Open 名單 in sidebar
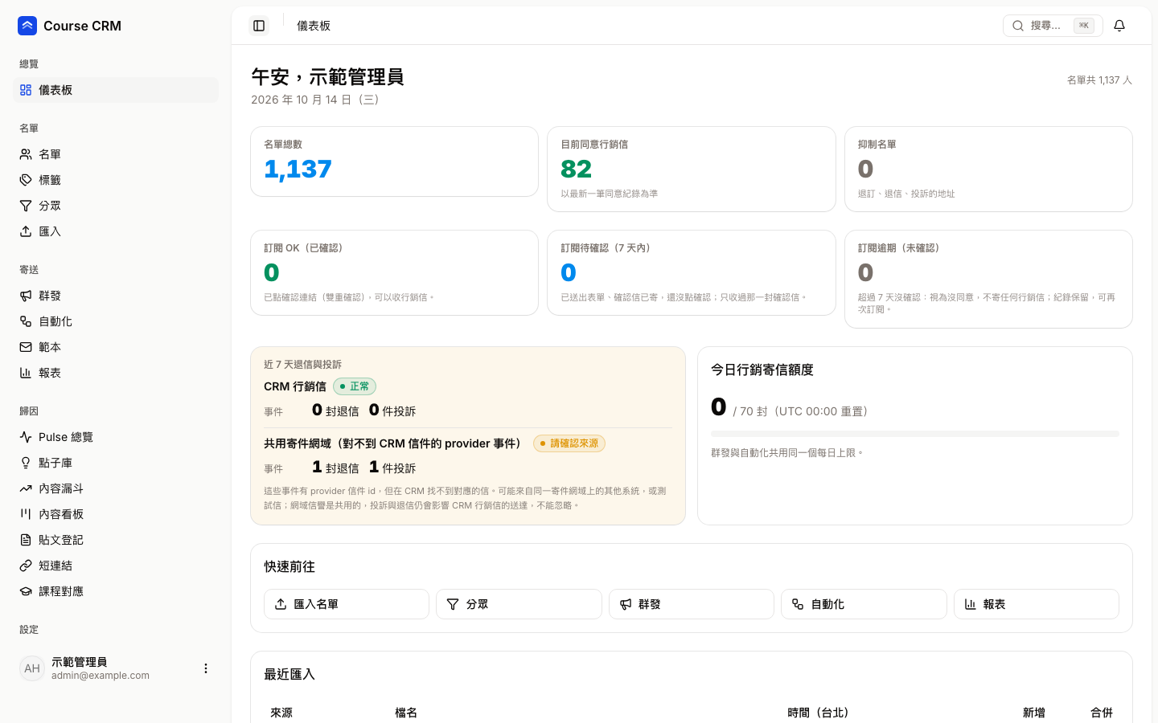Image resolution: width=1158 pixels, height=723 pixels. click(116, 154)
